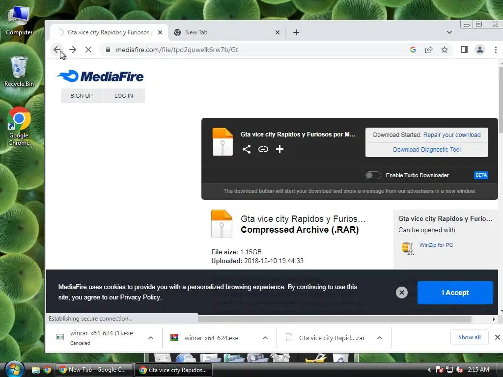
Task: Click the muted volume tray icon
Action: click(459, 370)
